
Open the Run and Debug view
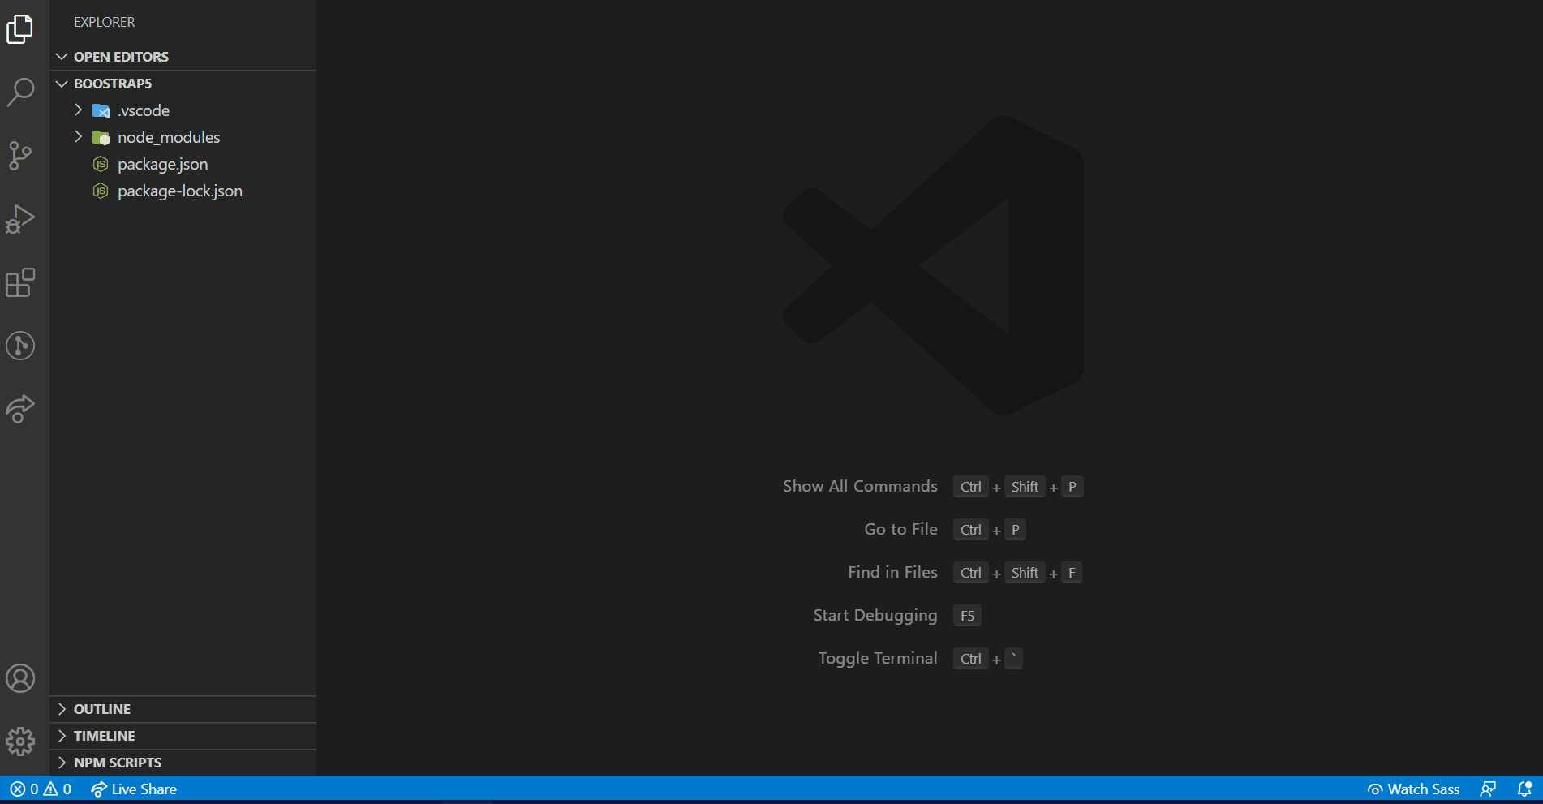point(20,218)
